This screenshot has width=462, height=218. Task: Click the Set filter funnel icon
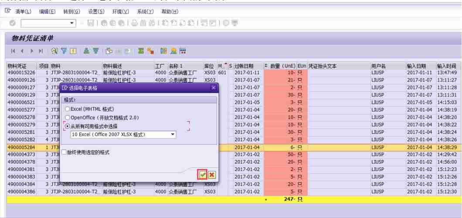(x=64, y=51)
